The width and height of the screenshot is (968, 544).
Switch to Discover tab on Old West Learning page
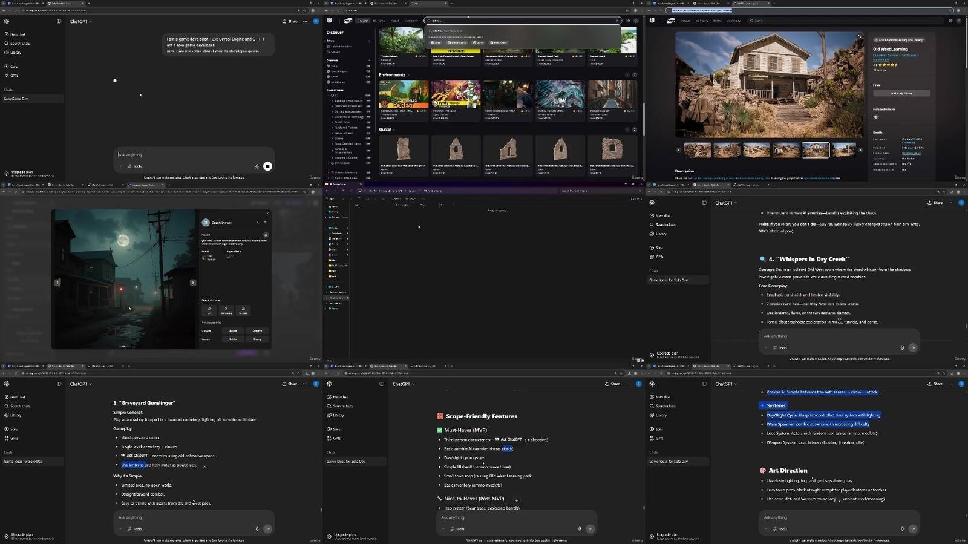coord(685,21)
